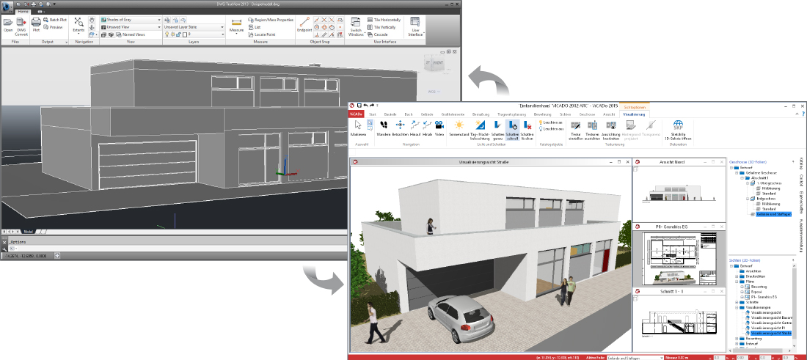The width and height of the screenshot is (807, 360).
Task: Select the Measure tool
Action: coord(237,26)
